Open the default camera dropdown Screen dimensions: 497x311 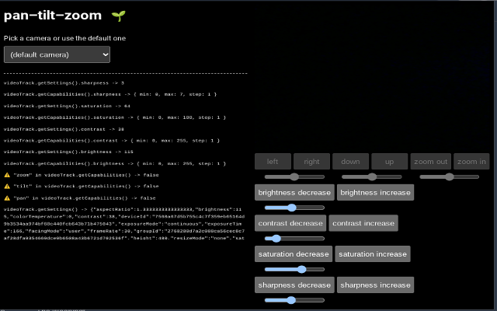(57, 54)
